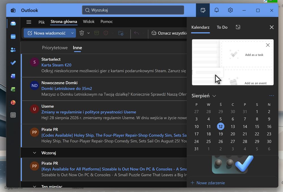Collapse the Ten miesiąc message group
The image size is (283, 192).
tap(35, 186)
